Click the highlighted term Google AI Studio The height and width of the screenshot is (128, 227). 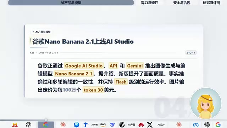click(x=84, y=66)
